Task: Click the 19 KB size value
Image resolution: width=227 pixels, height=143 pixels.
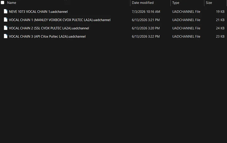Action: 220,12
